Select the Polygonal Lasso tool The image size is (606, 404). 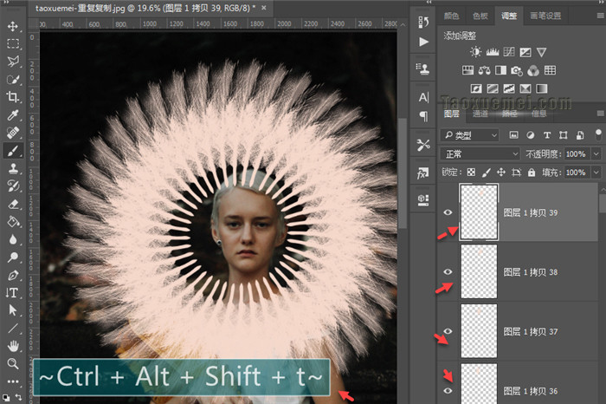click(x=13, y=62)
